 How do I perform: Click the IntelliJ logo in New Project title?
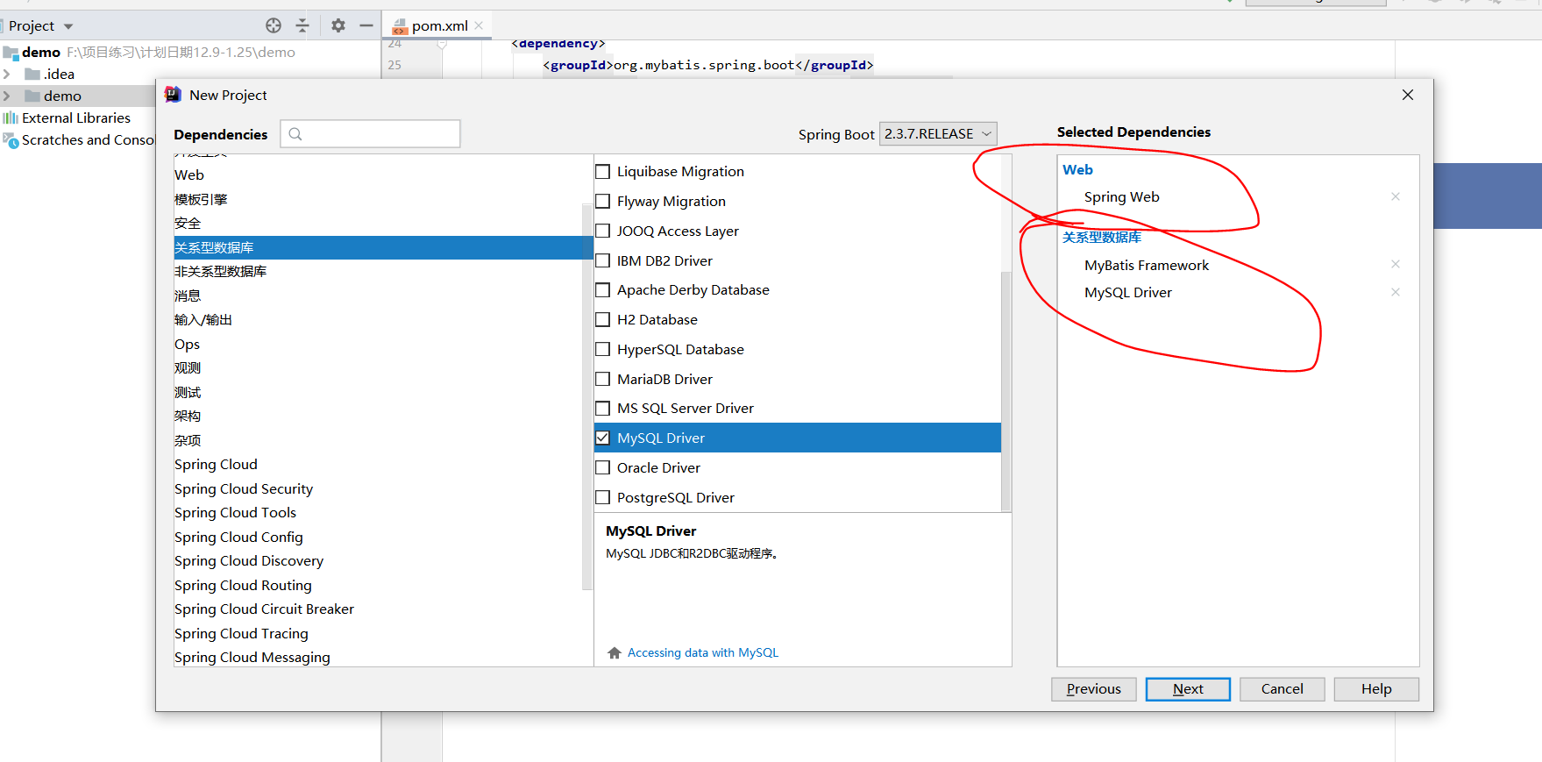point(173,95)
